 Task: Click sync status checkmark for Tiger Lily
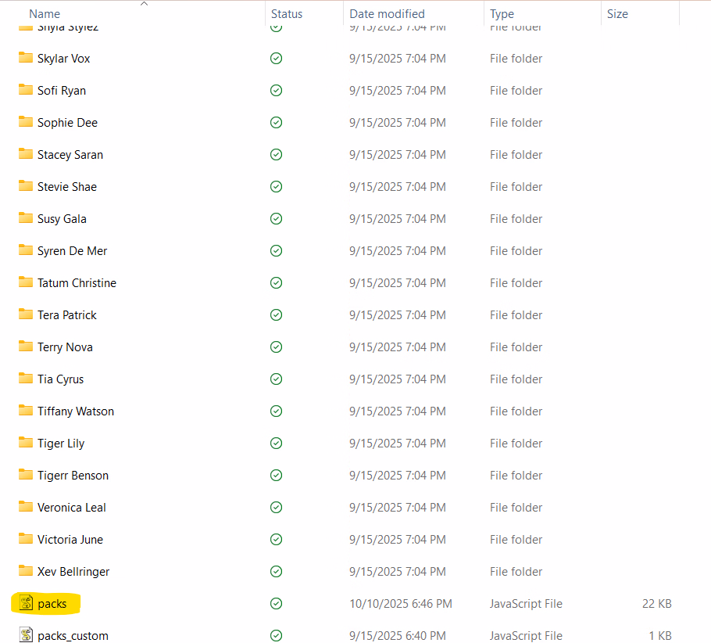pyautogui.click(x=276, y=444)
